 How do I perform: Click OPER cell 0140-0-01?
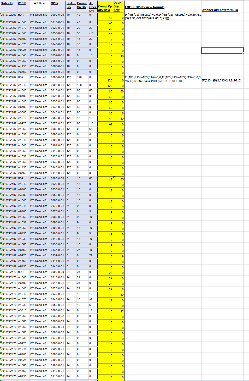[x=58, y=167]
